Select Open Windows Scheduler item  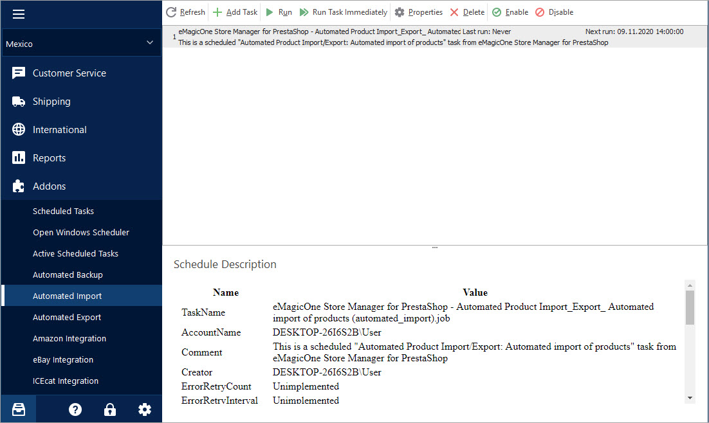[82, 232]
